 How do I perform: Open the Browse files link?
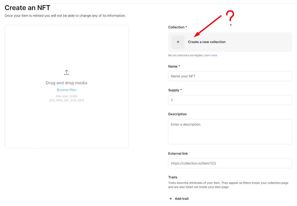pos(66,90)
